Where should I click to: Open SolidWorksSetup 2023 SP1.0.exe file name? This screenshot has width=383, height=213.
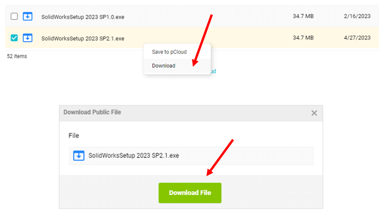(83, 17)
